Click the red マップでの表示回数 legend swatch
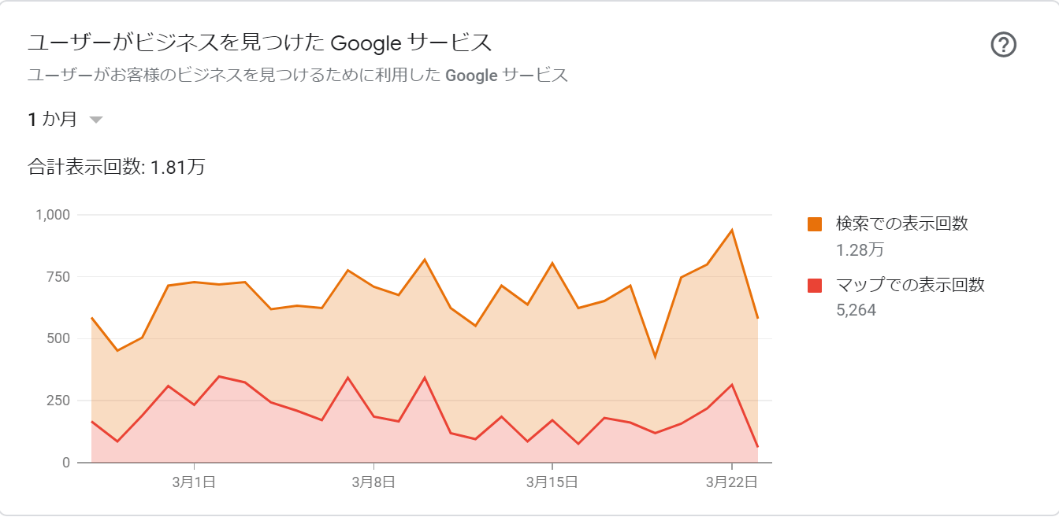The width and height of the screenshot is (1059, 517). 815,286
